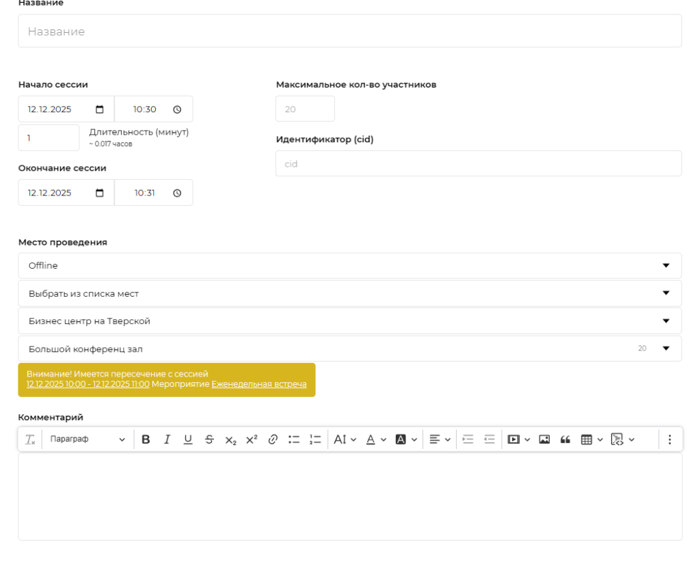Viewport: 700px width, 568px height.
Task: Toggle numbered list in editor
Action: (x=314, y=439)
